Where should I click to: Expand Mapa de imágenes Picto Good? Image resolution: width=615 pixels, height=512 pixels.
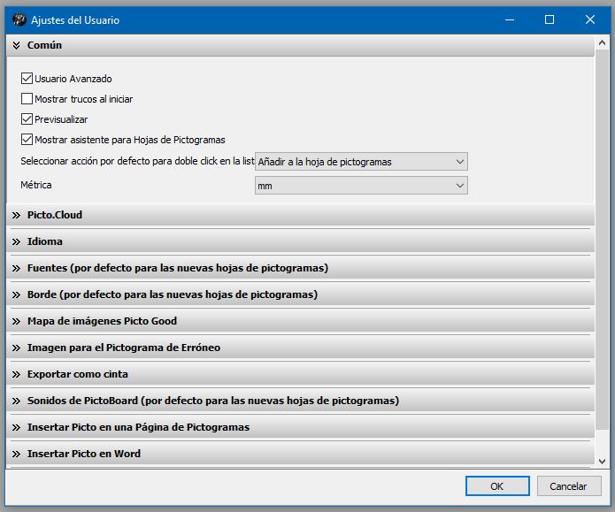[x=301, y=321]
